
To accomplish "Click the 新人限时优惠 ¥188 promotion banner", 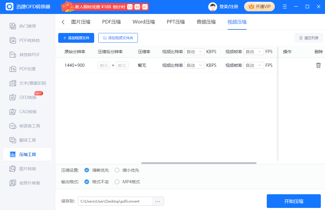I will 105,7.
